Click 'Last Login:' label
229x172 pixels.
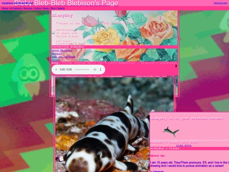[64, 41]
